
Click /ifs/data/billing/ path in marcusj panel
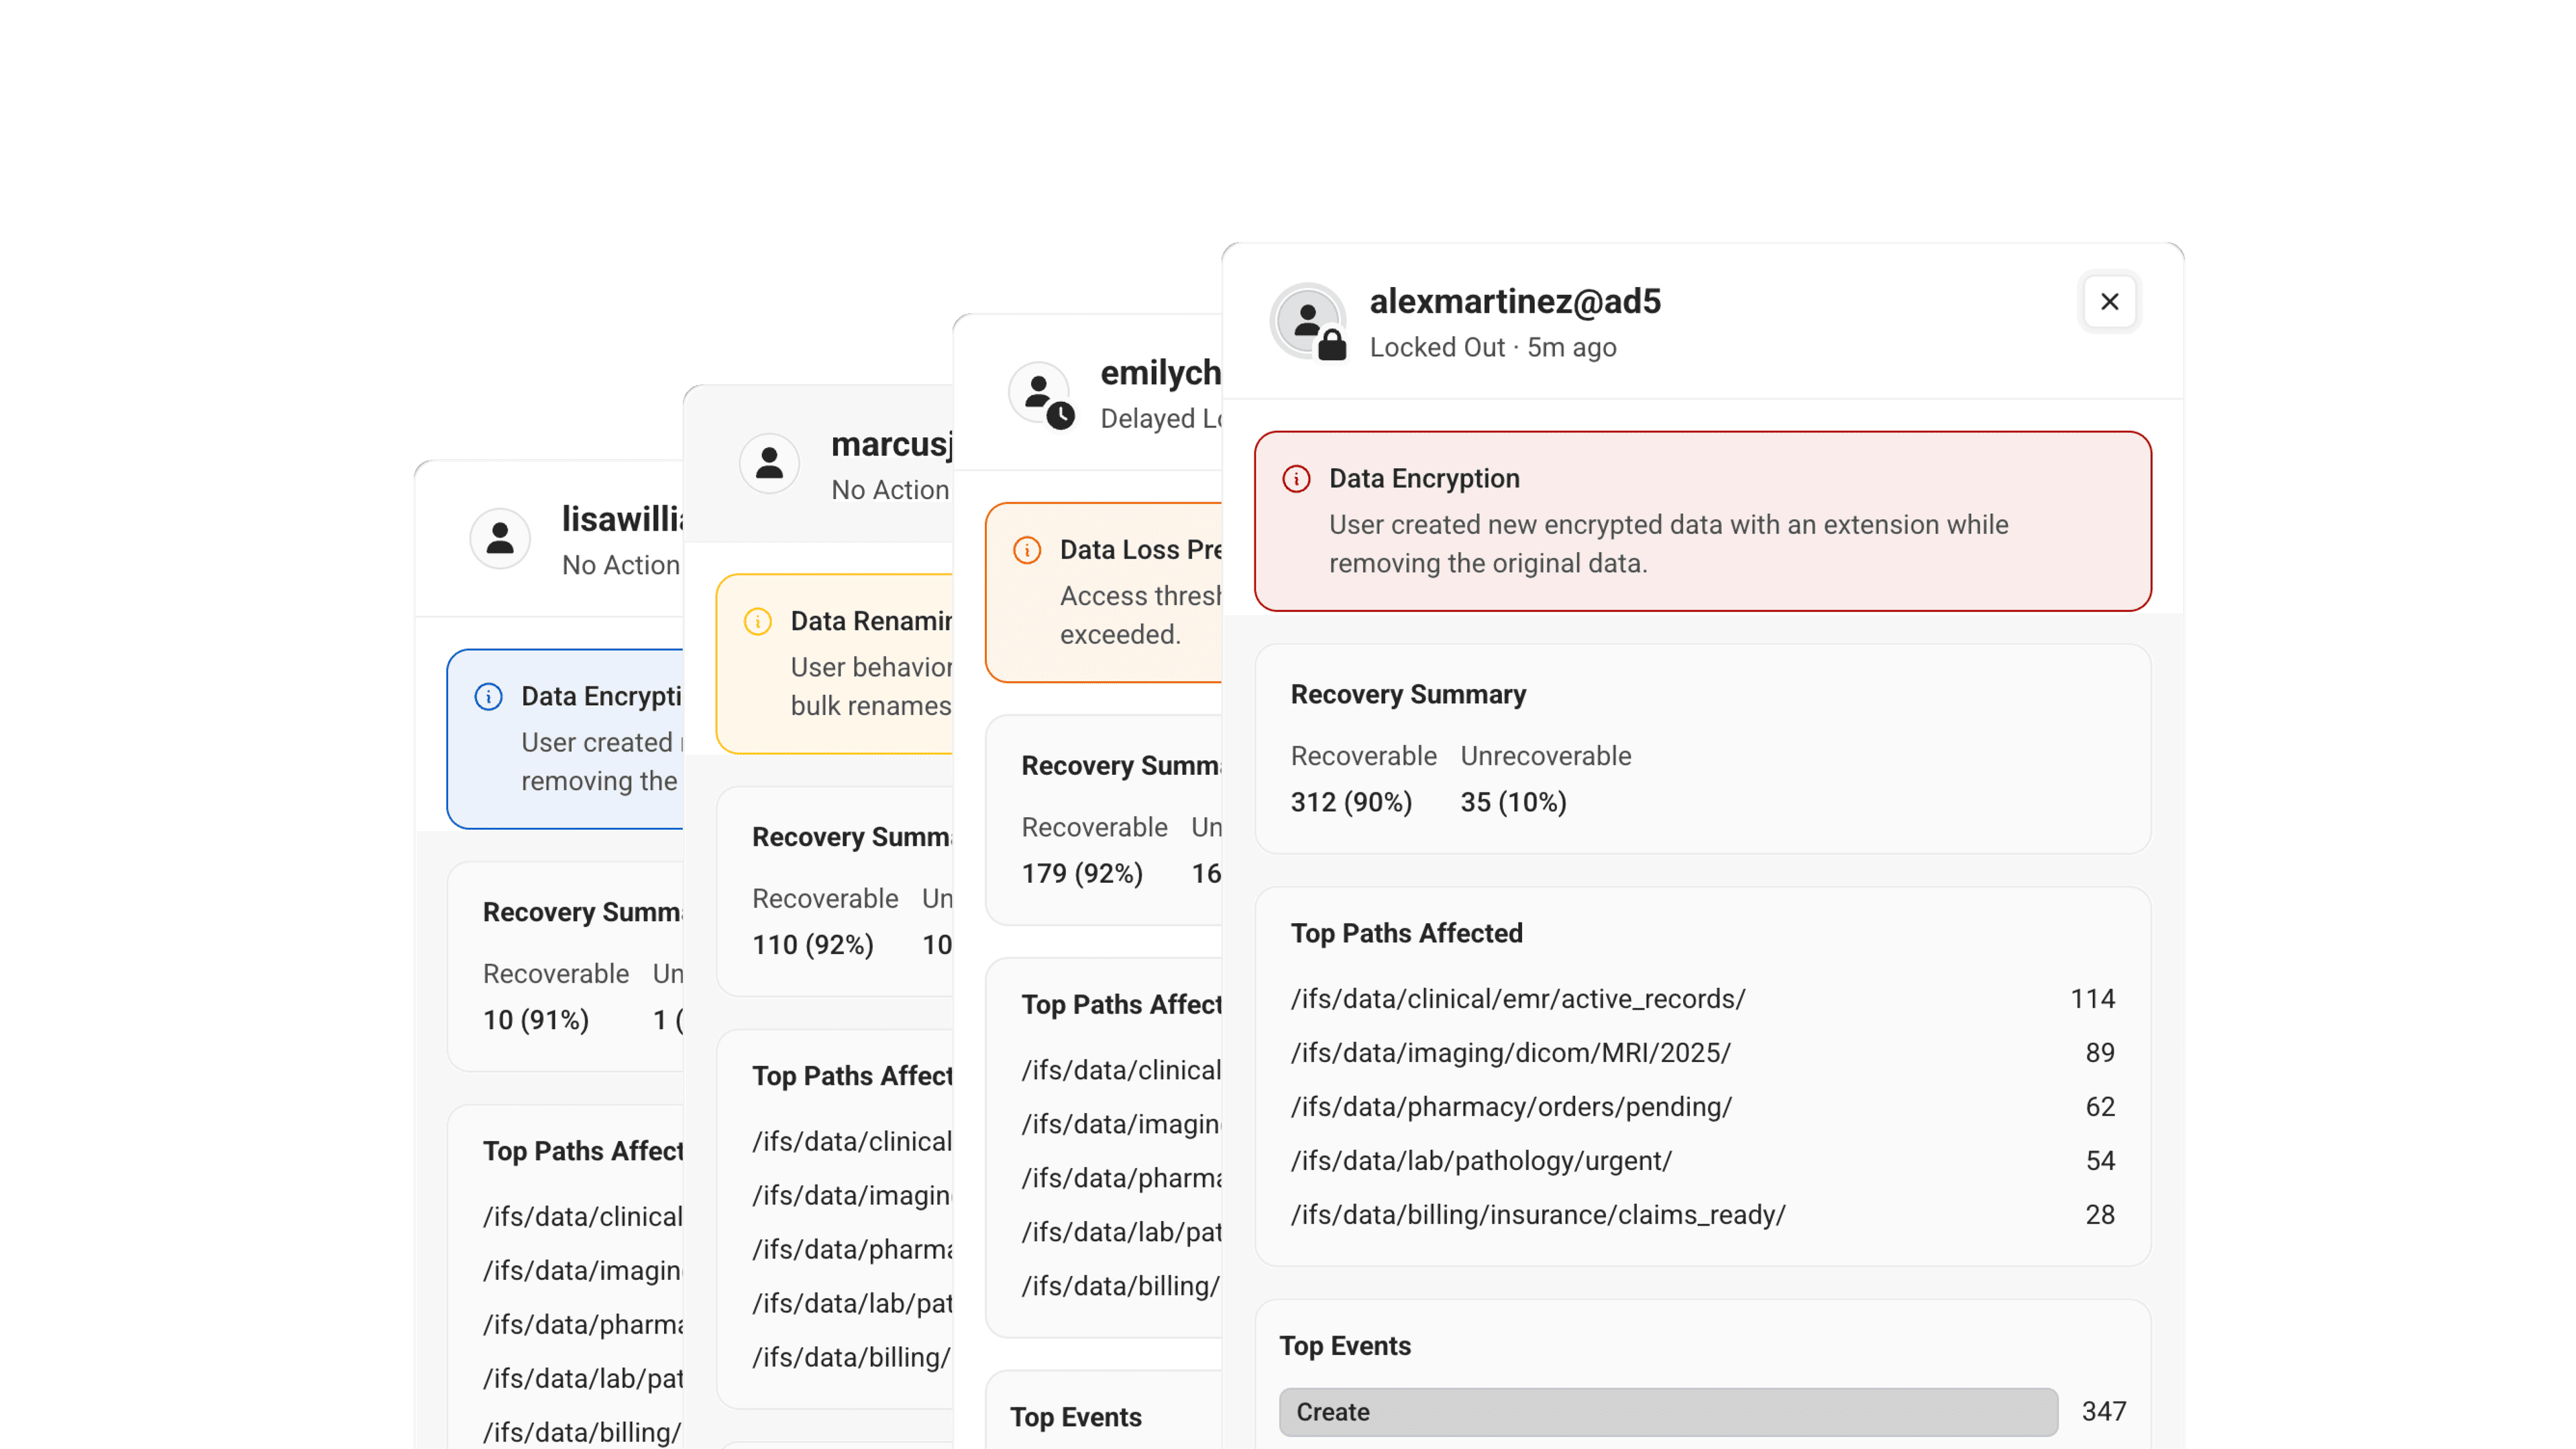click(851, 1357)
